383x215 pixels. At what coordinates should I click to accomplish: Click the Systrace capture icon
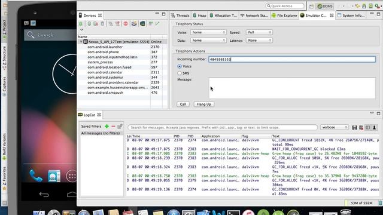click(x=151, y=24)
